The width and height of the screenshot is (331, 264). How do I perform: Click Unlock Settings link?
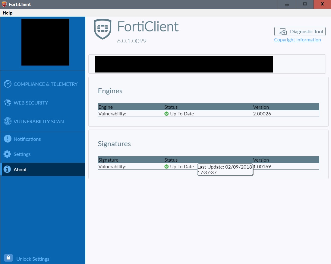pos(33,259)
